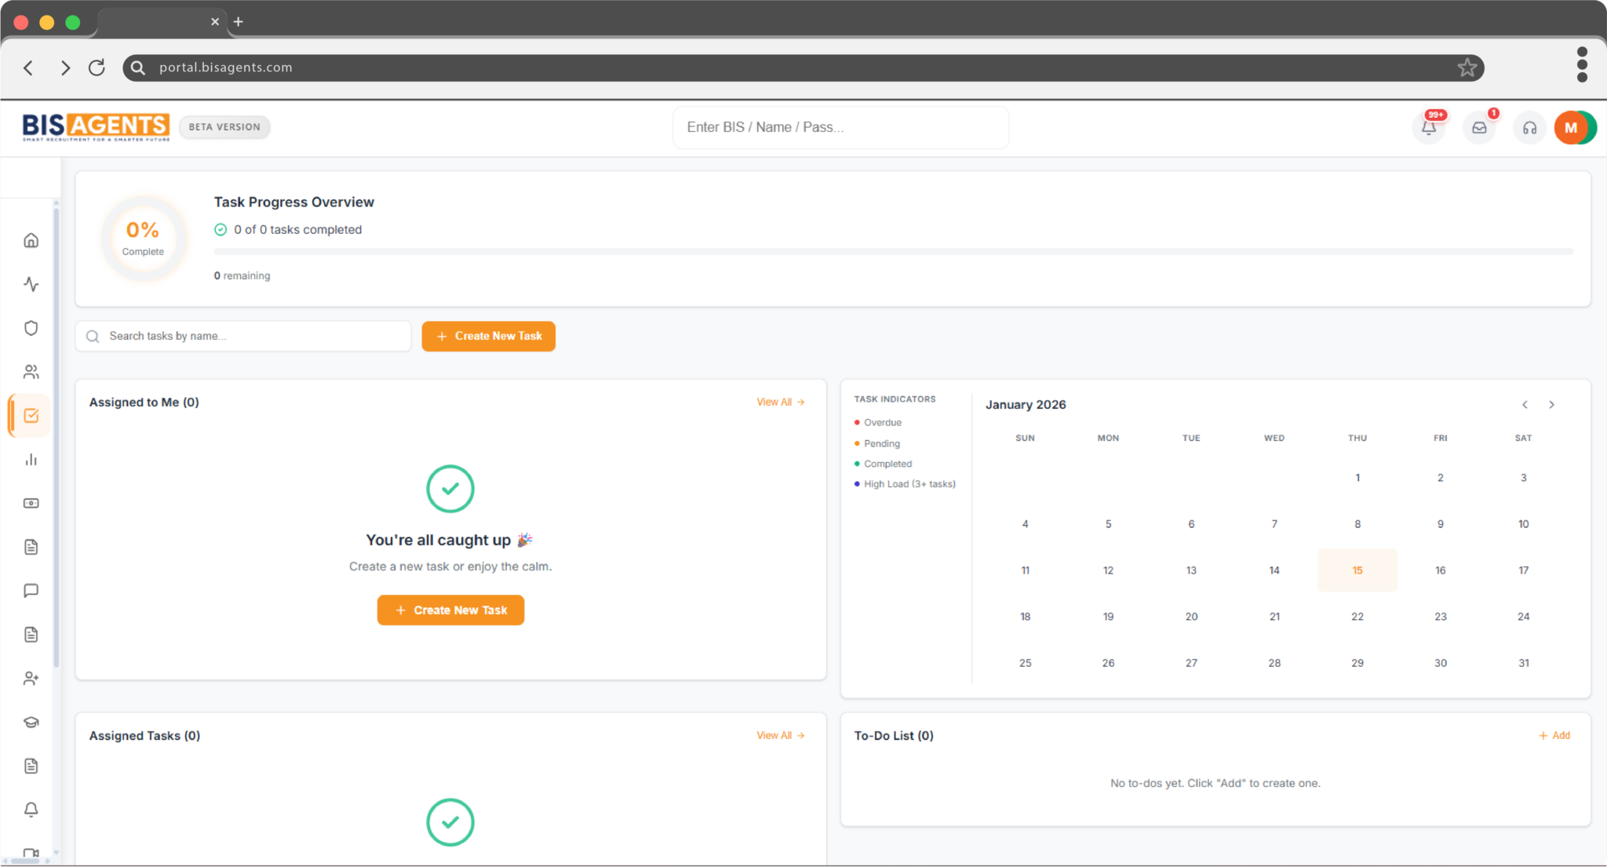This screenshot has width=1607, height=867.
Task: Open the users group sidebar icon
Action: click(x=31, y=372)
